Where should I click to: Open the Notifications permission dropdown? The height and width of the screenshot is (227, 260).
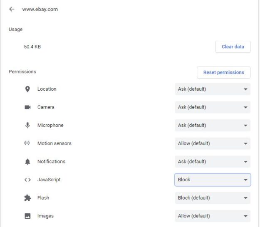click(213, 162)
